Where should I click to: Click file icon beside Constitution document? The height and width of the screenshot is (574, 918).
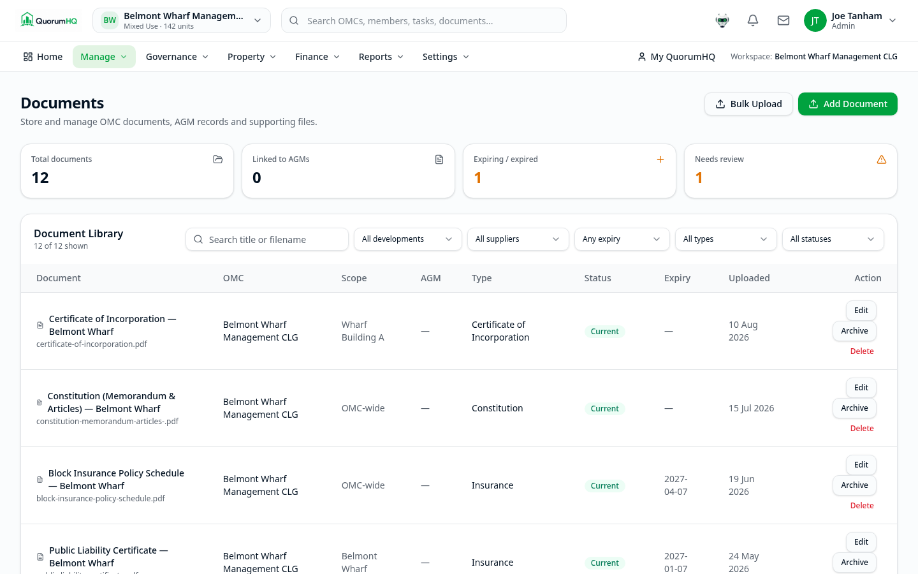click(40, 402)
